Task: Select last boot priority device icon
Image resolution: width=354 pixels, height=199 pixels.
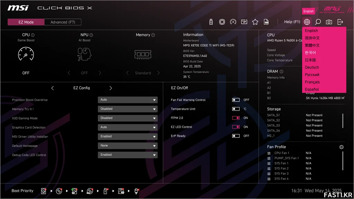Action: 137,191
